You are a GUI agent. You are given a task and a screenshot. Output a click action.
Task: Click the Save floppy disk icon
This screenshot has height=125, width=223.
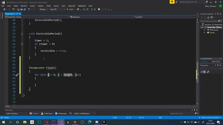tap(22, 9)
